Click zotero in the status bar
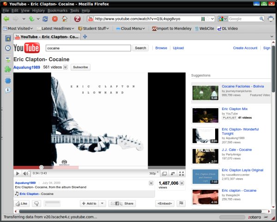 point(254,217)
